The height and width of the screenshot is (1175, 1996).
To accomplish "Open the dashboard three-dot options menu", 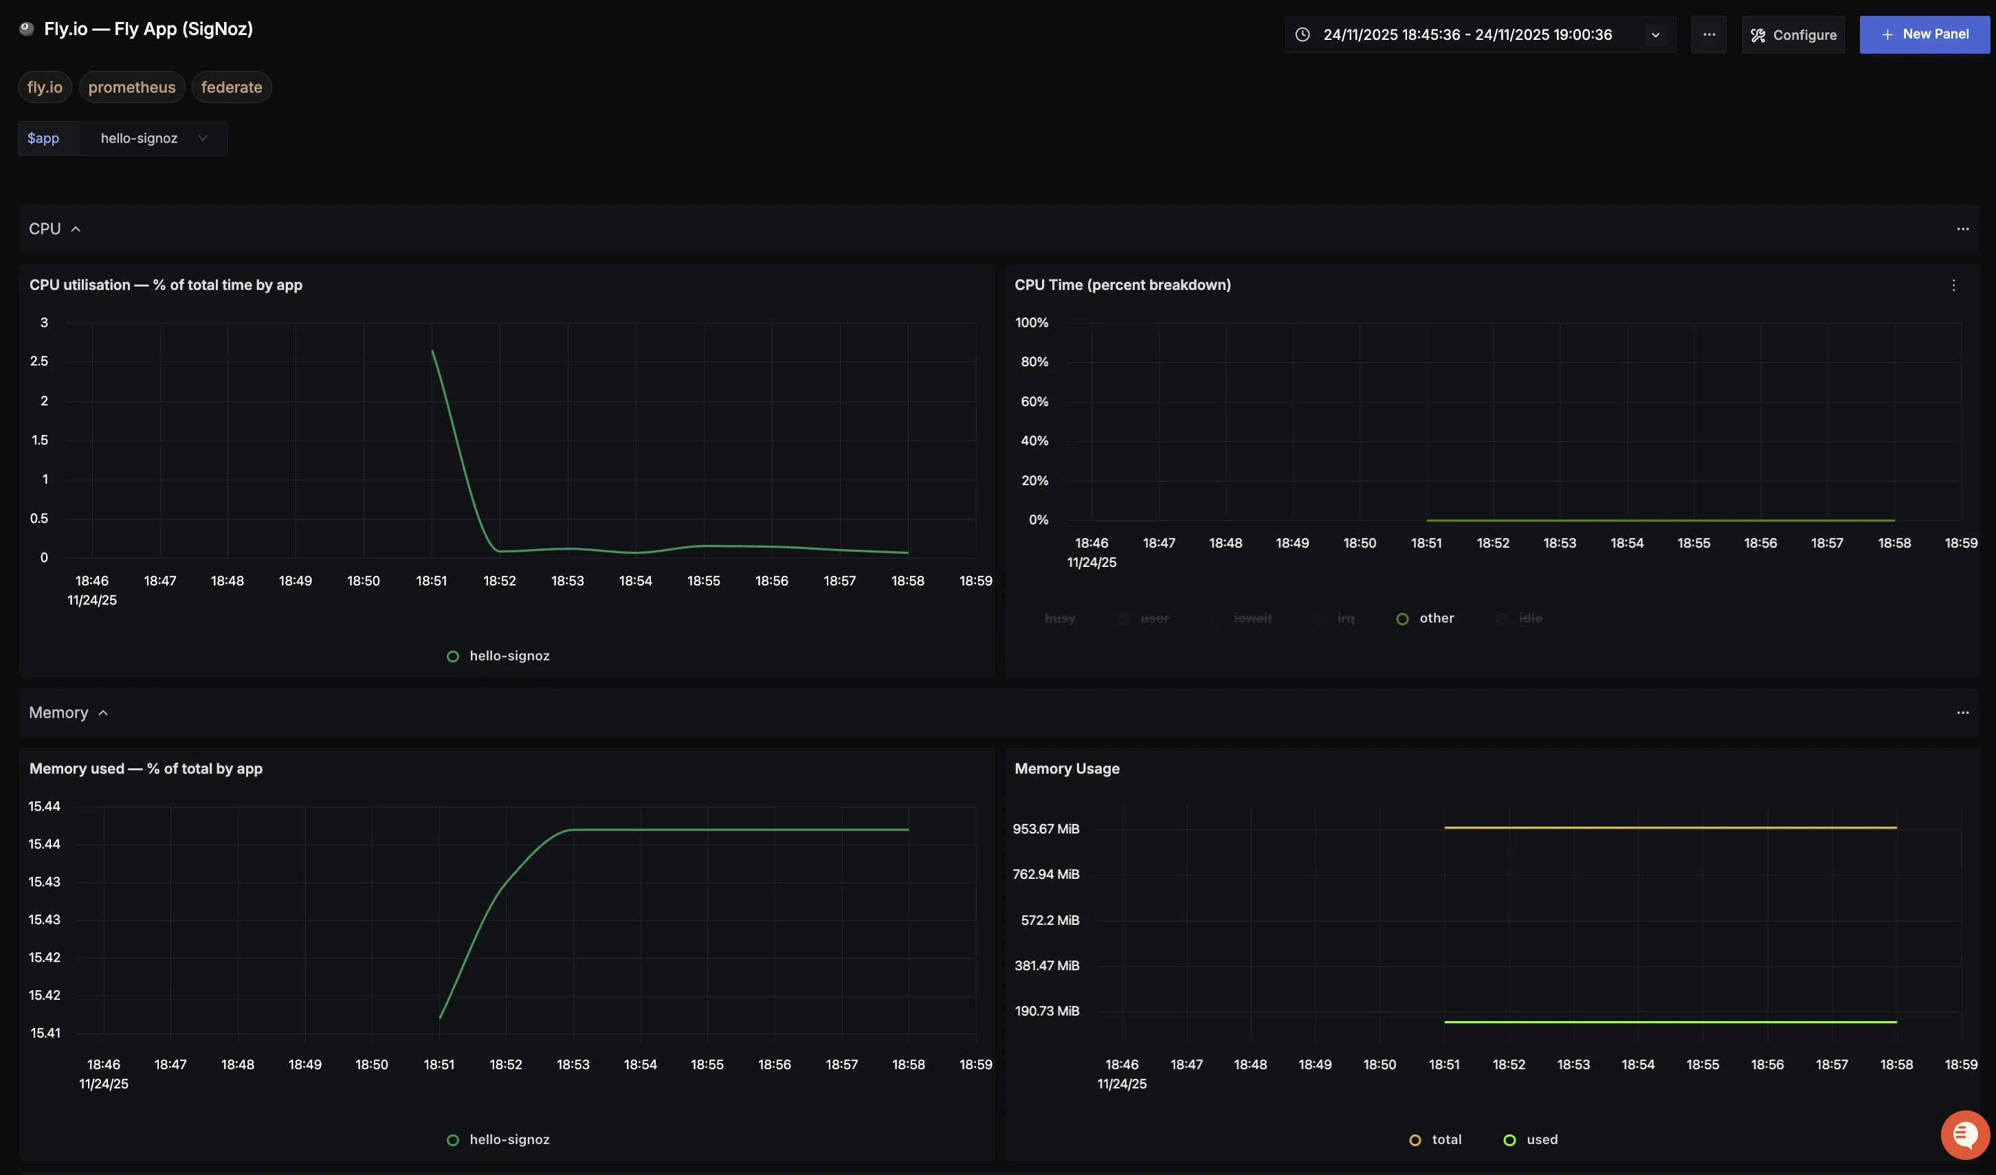I will [x=1709, y=35].
